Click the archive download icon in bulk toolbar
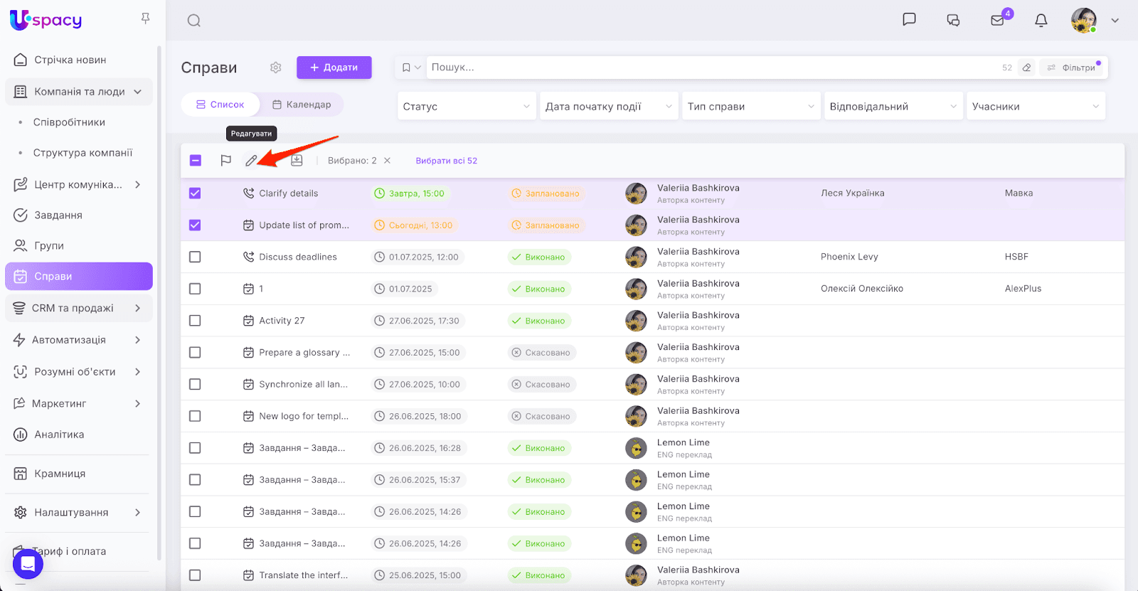Viewport: 1138px width, 591px height. pyautogui.click(x=297, y=161)
